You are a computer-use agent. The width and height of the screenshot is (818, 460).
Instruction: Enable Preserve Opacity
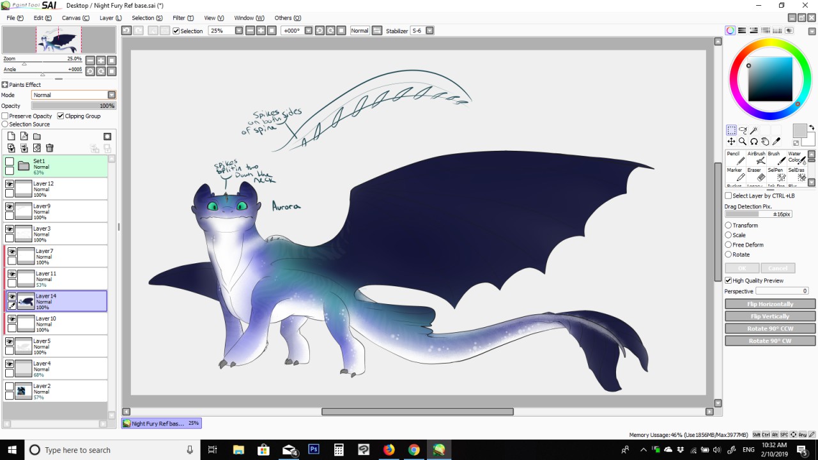(5, 116)
